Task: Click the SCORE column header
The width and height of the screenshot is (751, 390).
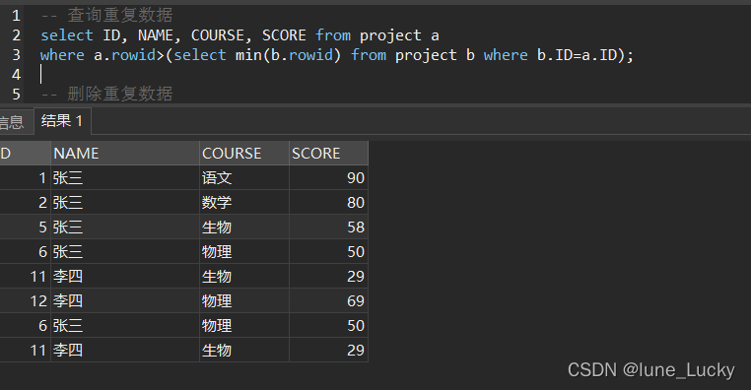Action: (x=328, y=153)
